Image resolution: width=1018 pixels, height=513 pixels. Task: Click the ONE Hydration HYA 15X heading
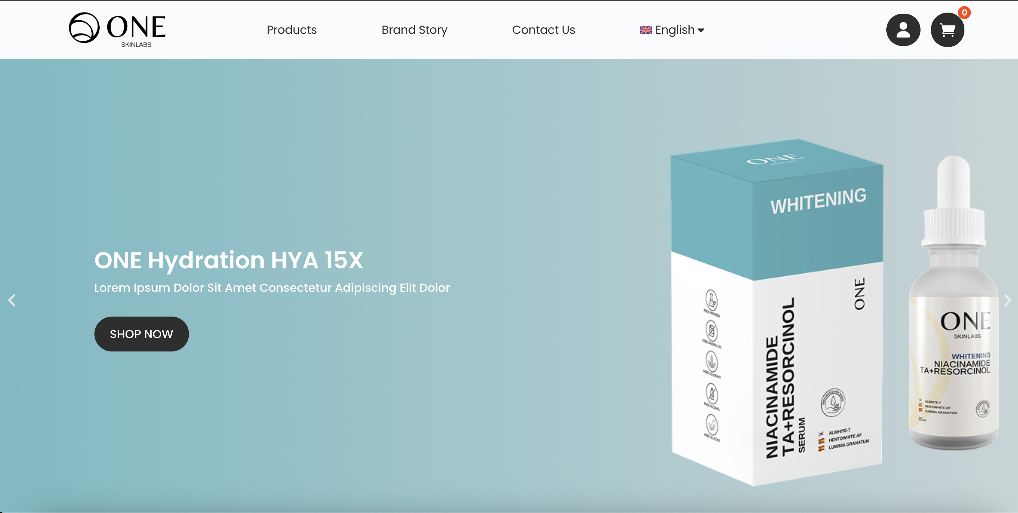(228, 260)
